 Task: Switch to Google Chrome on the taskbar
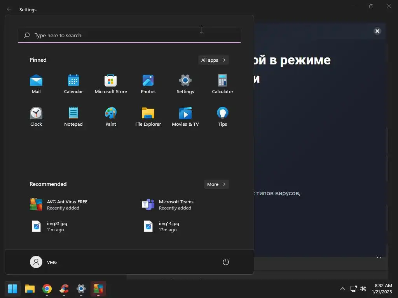(x=47, y=289)
